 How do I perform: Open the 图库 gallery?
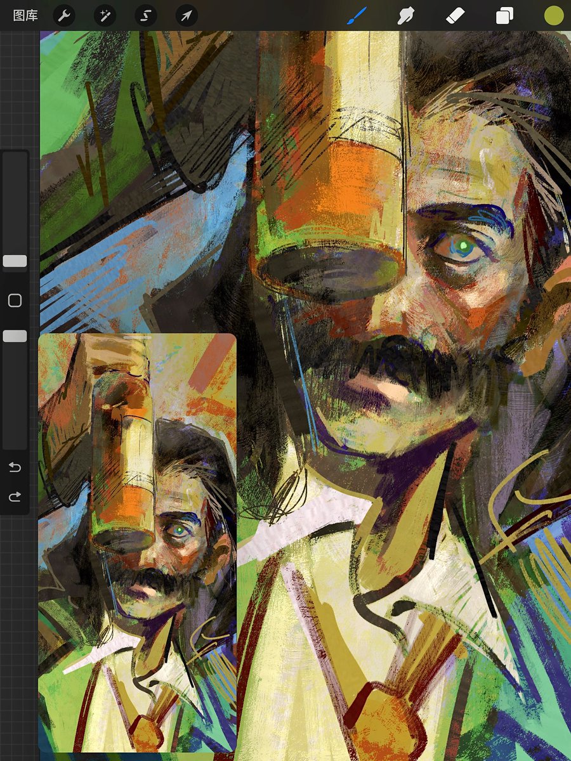coord(25,16)
